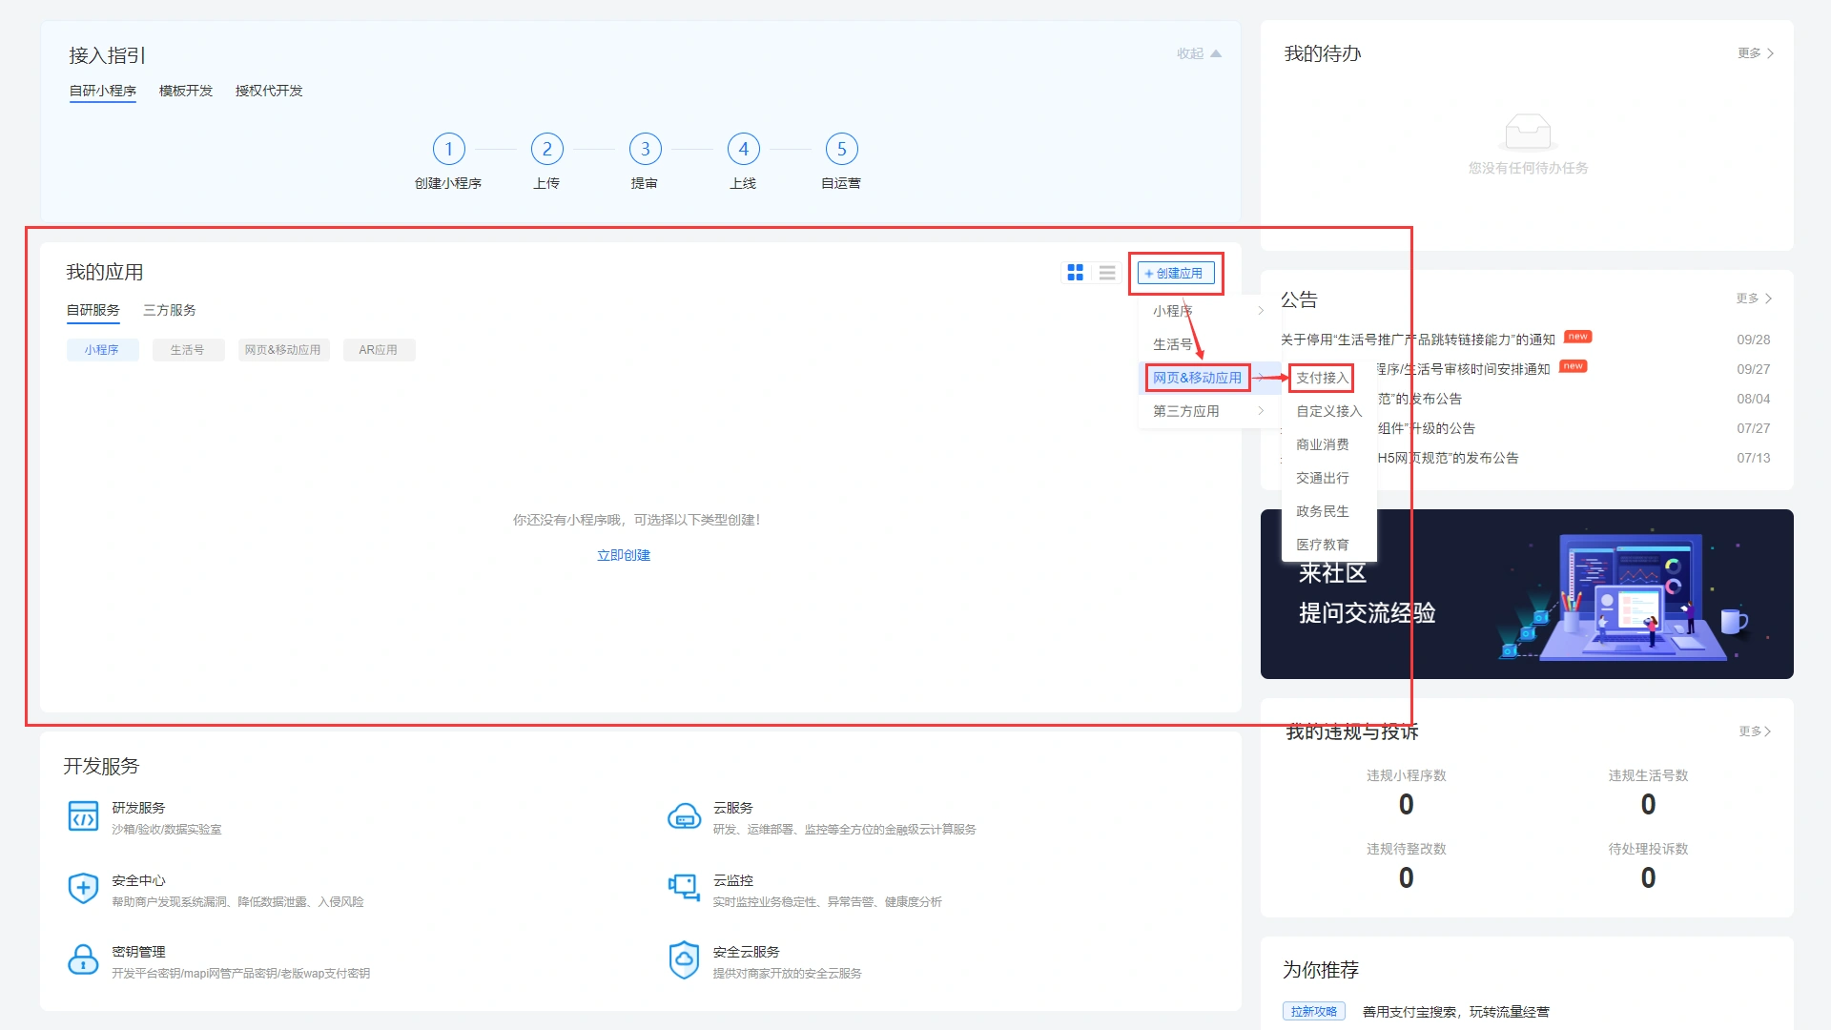Image resolution: width=1831 pixels, height=1030 pixels.
Task: Expand the 生活号 submenu
Action: click(1171, 343)
